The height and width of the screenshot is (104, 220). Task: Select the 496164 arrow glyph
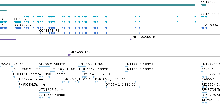[x=12, y=66]
